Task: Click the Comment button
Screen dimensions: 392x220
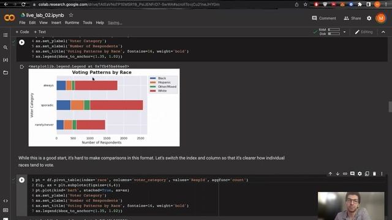Action: tap(324, 18)
